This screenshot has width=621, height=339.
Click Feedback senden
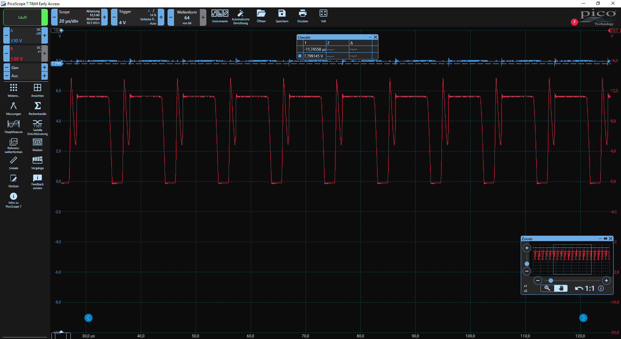pyautogui.click(x=38, y=182)
